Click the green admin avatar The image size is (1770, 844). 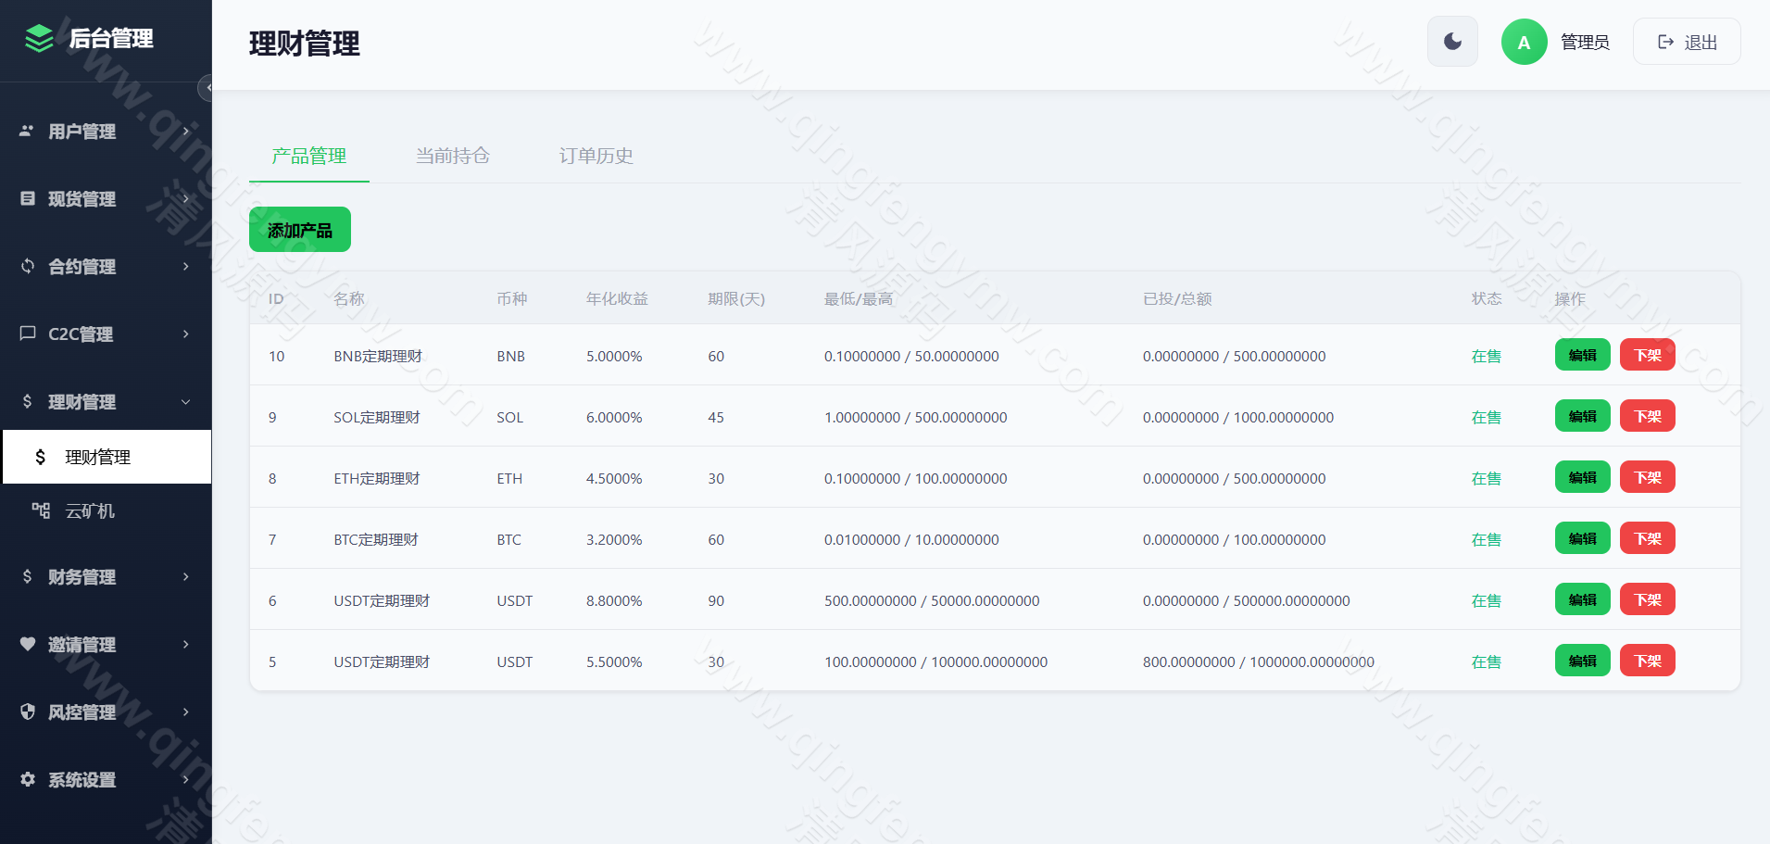(1524, 42)
